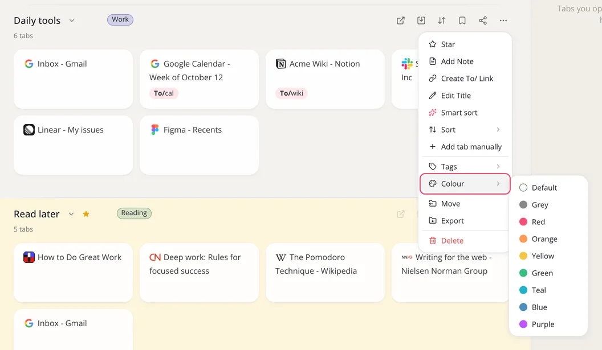The width and height of the screenshot is (602, 350).
Task: Select Move in the context menu
Action: tap(465, 204)
